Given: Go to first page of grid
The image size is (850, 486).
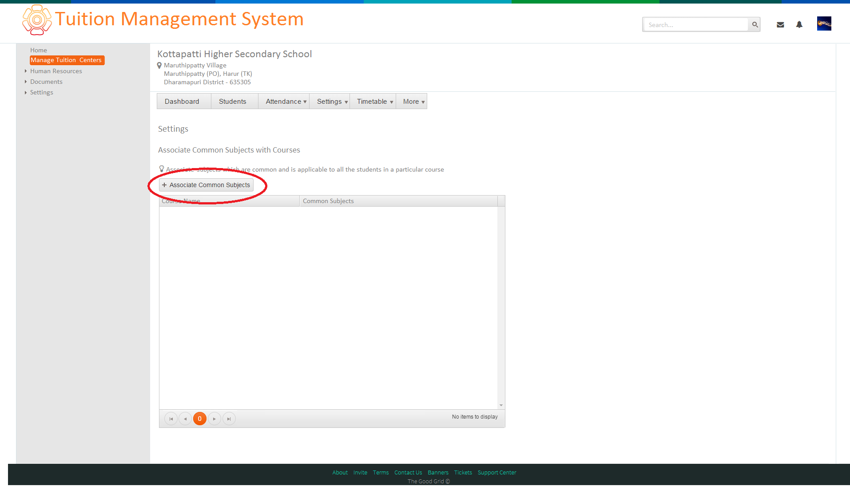Looking at the screenshot, I should pyautogui.click(x=171, y=419).
